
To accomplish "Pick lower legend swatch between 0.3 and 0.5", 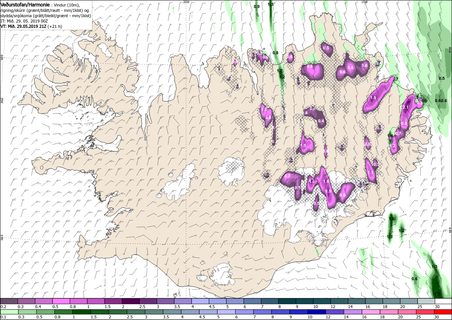I will 28,312.
